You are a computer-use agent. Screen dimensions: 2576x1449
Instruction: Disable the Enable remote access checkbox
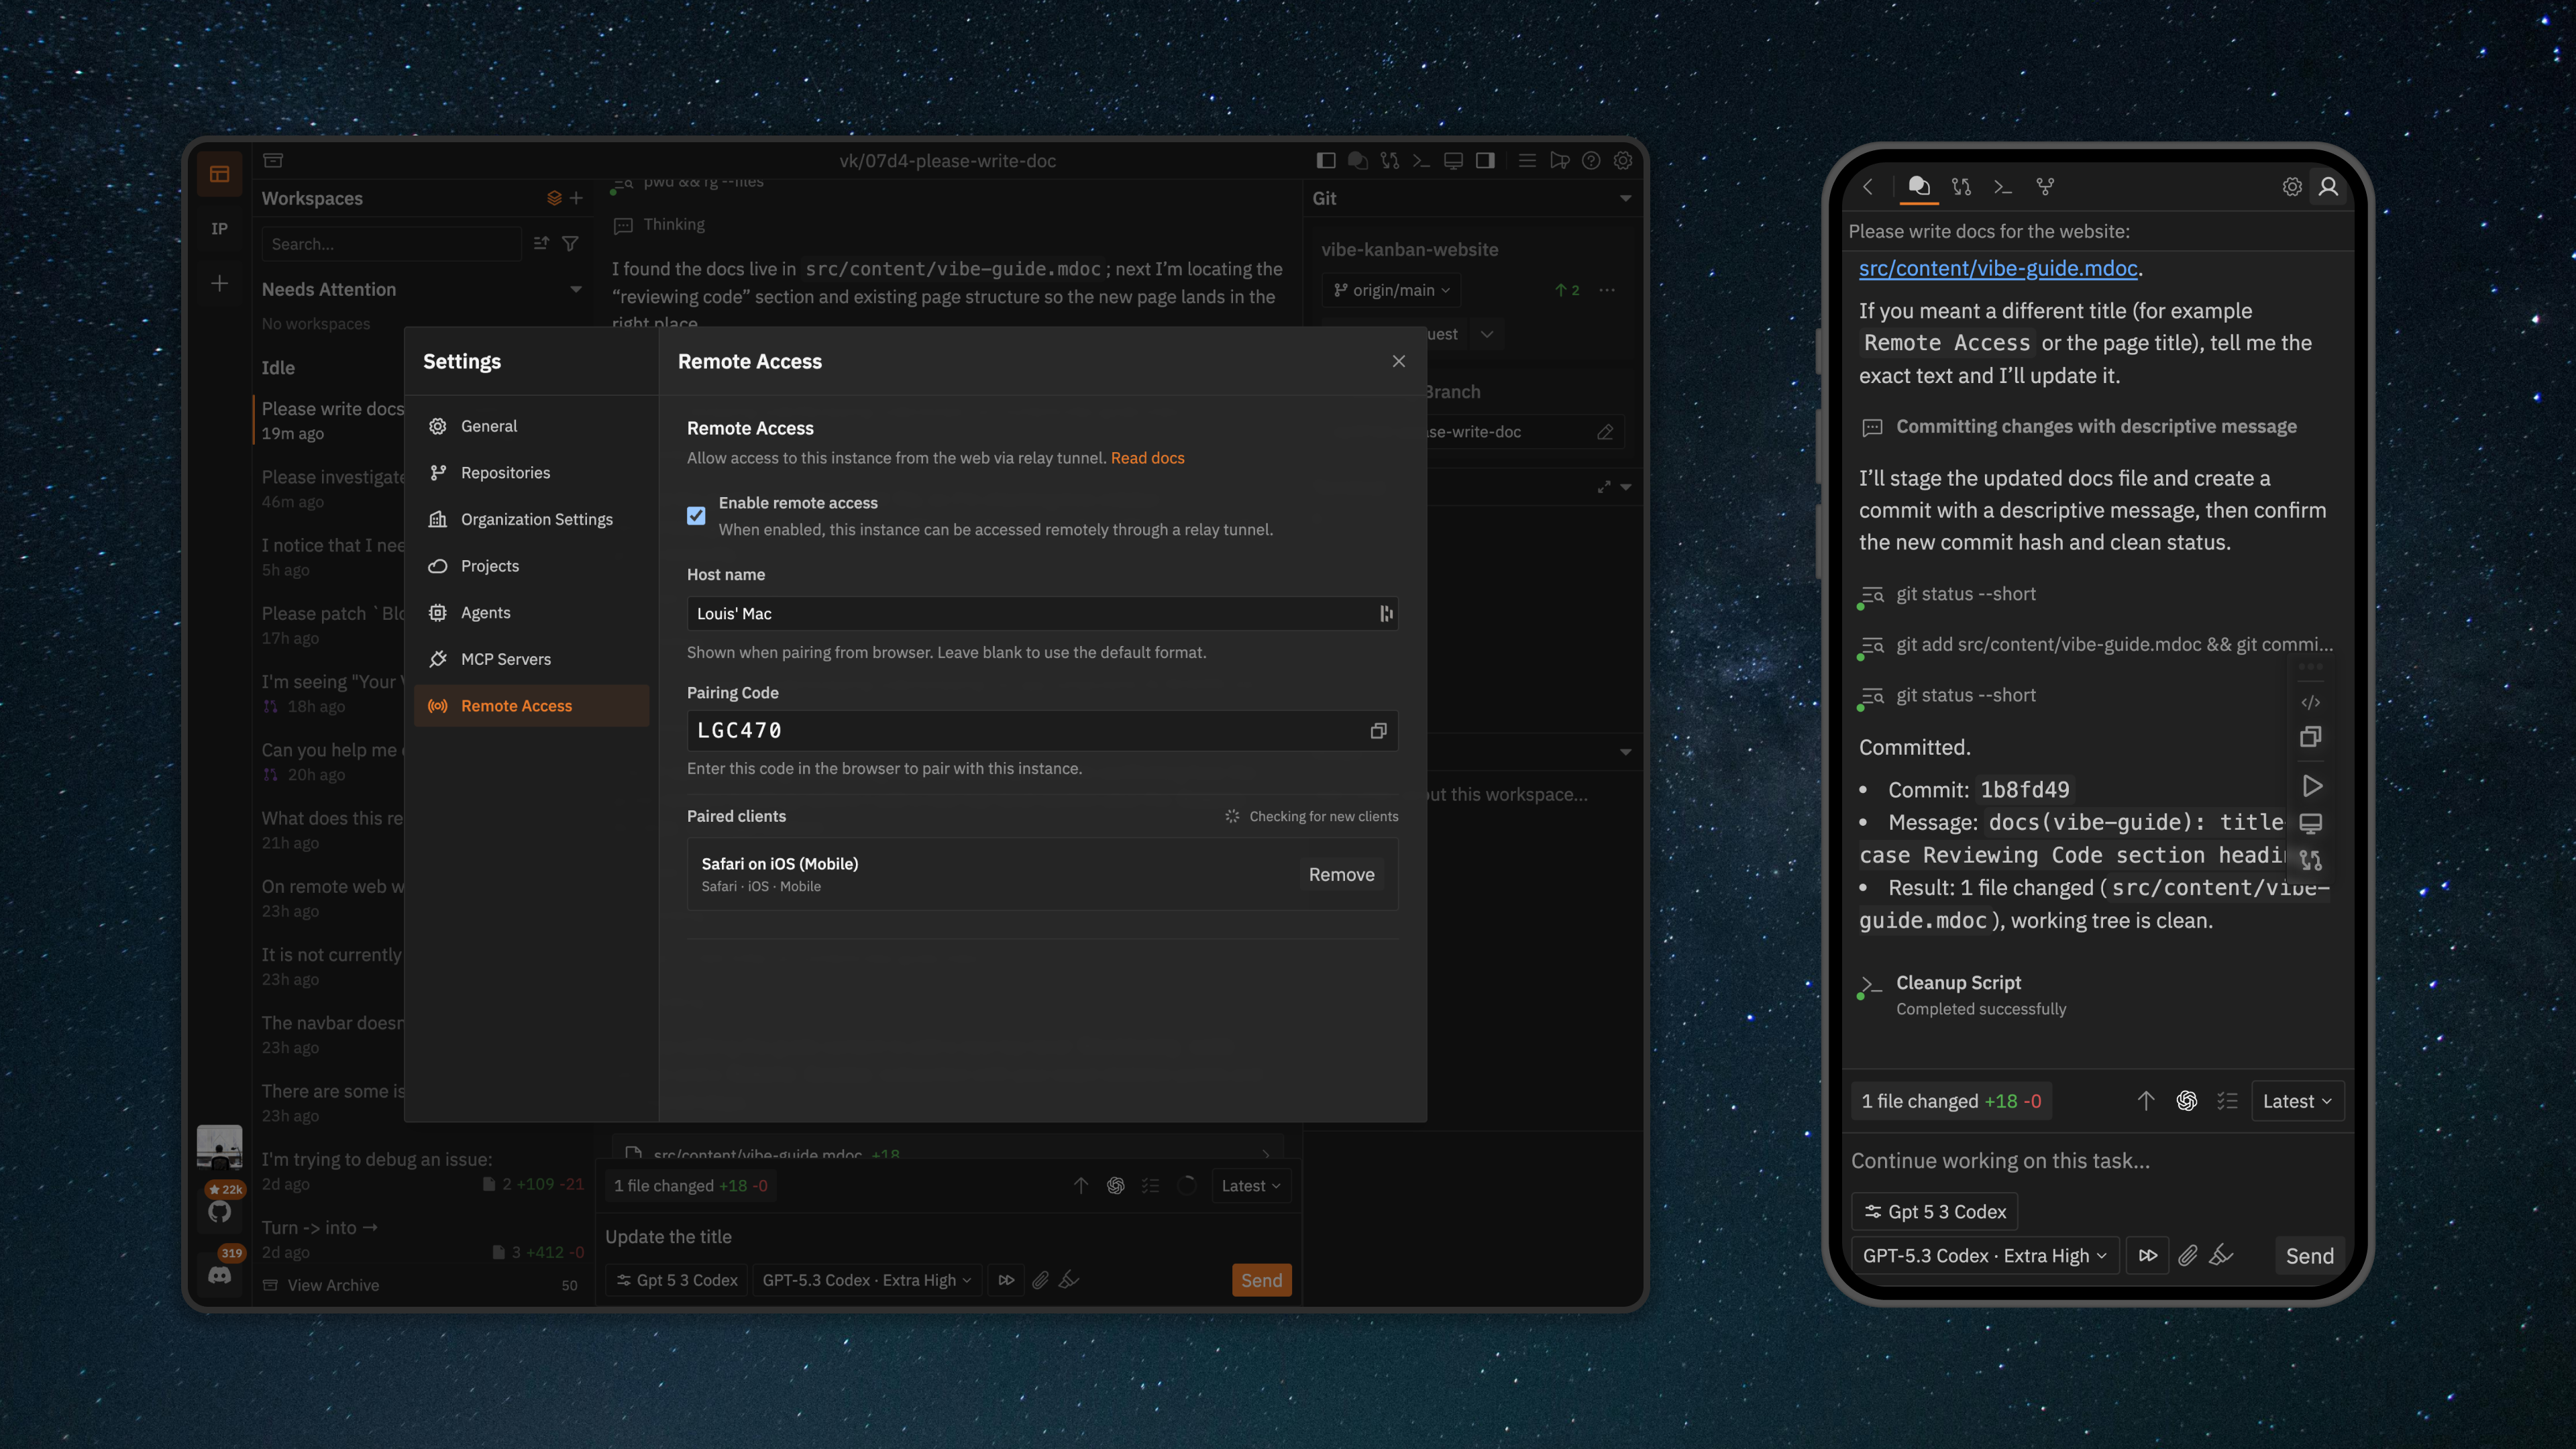[x=696, y=516]
